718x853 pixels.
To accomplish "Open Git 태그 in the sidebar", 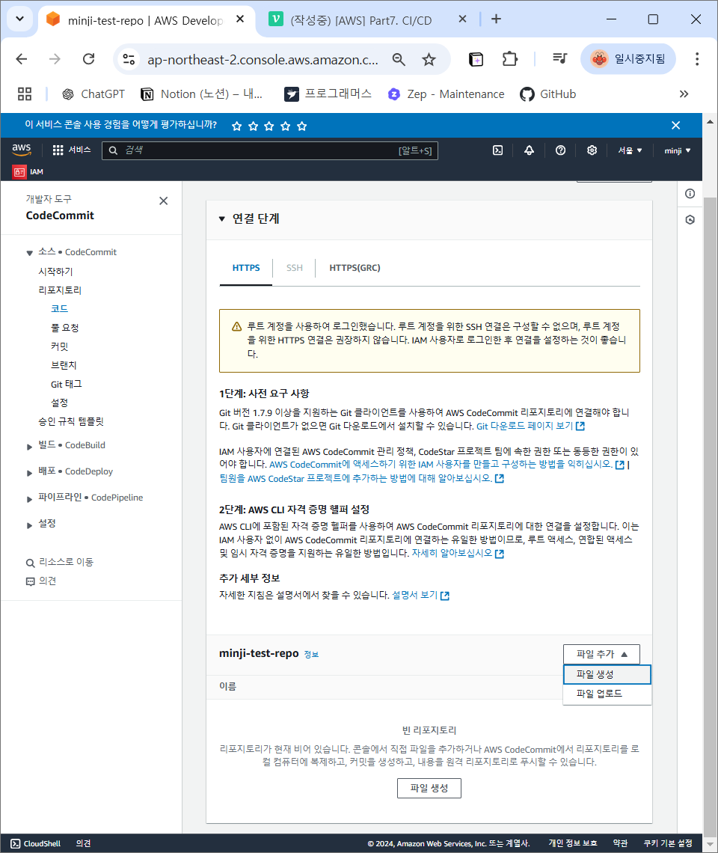I will (67, 384).
